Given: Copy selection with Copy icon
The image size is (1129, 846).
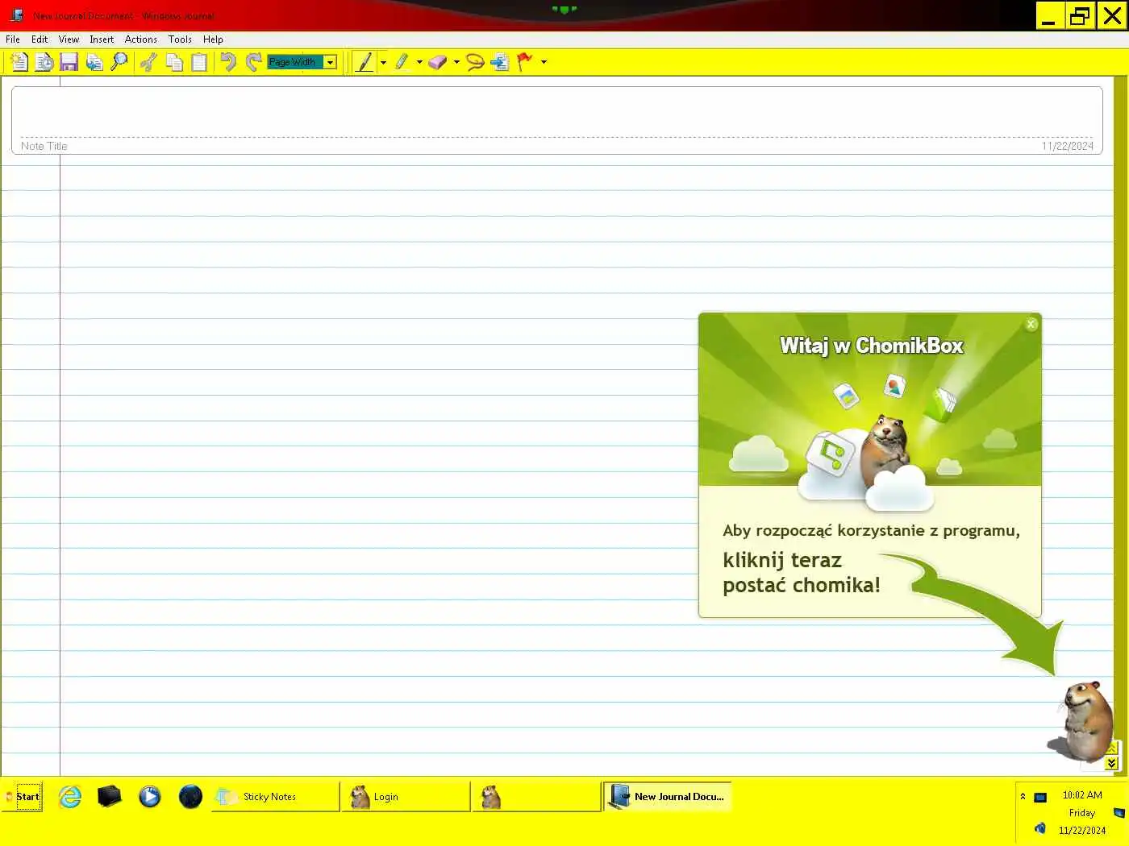Looking at the screenshot, I should pyautogui.click(x=173, y=62).
